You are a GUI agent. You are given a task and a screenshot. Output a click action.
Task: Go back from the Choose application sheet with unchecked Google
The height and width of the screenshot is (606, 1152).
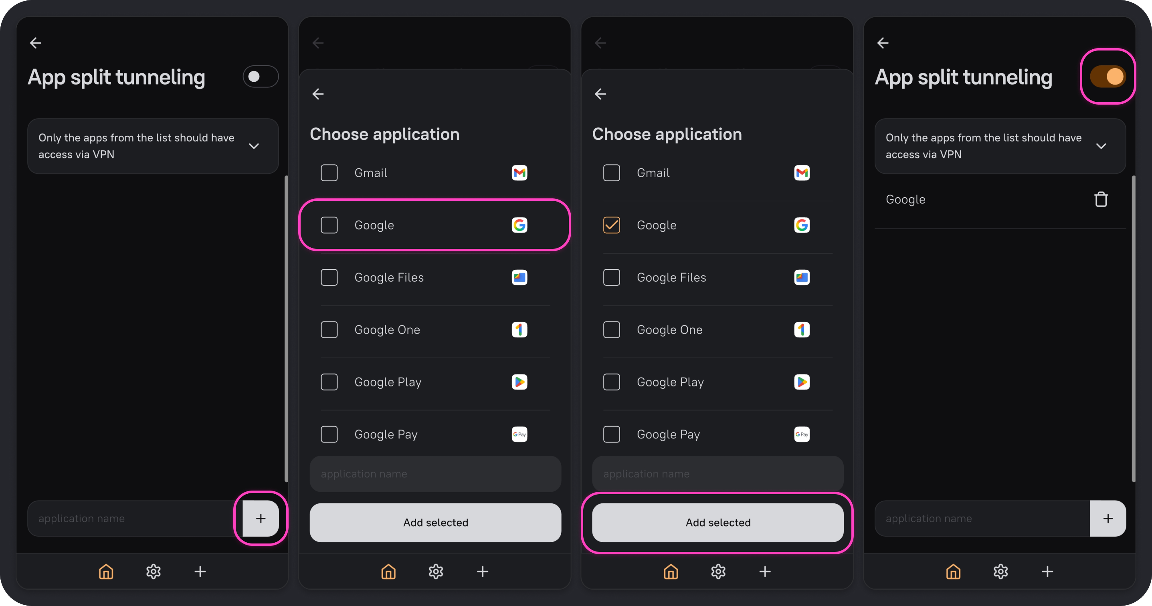[318, 94]
